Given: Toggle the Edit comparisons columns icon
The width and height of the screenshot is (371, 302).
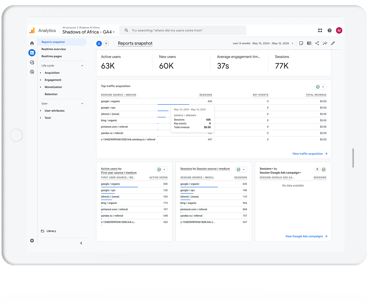Looking at the screenshot, I should tap(309, 43).
